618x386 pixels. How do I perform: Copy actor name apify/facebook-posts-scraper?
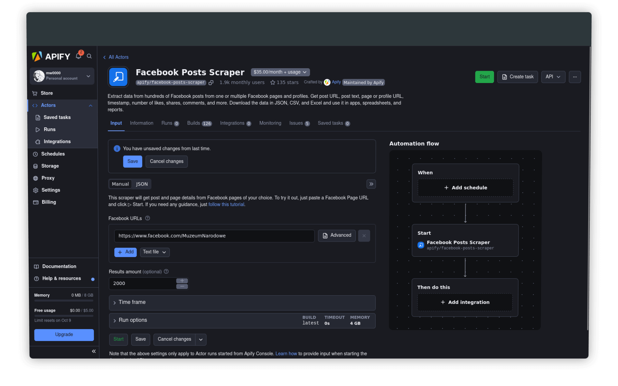click(x=211, y=83)
